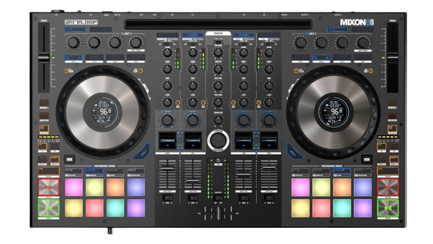Viewport: 433px width, 244px height.
Task: Trigger the yellow bottom-row pad on the right deck
Action: (300, 208)
